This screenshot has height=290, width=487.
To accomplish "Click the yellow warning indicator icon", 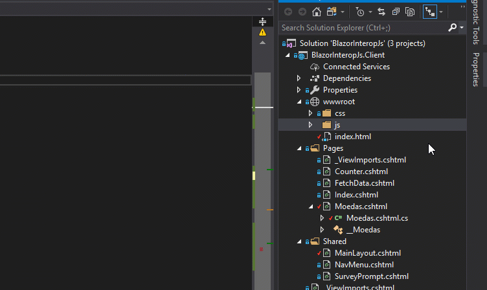I will (x=262, y=32).
